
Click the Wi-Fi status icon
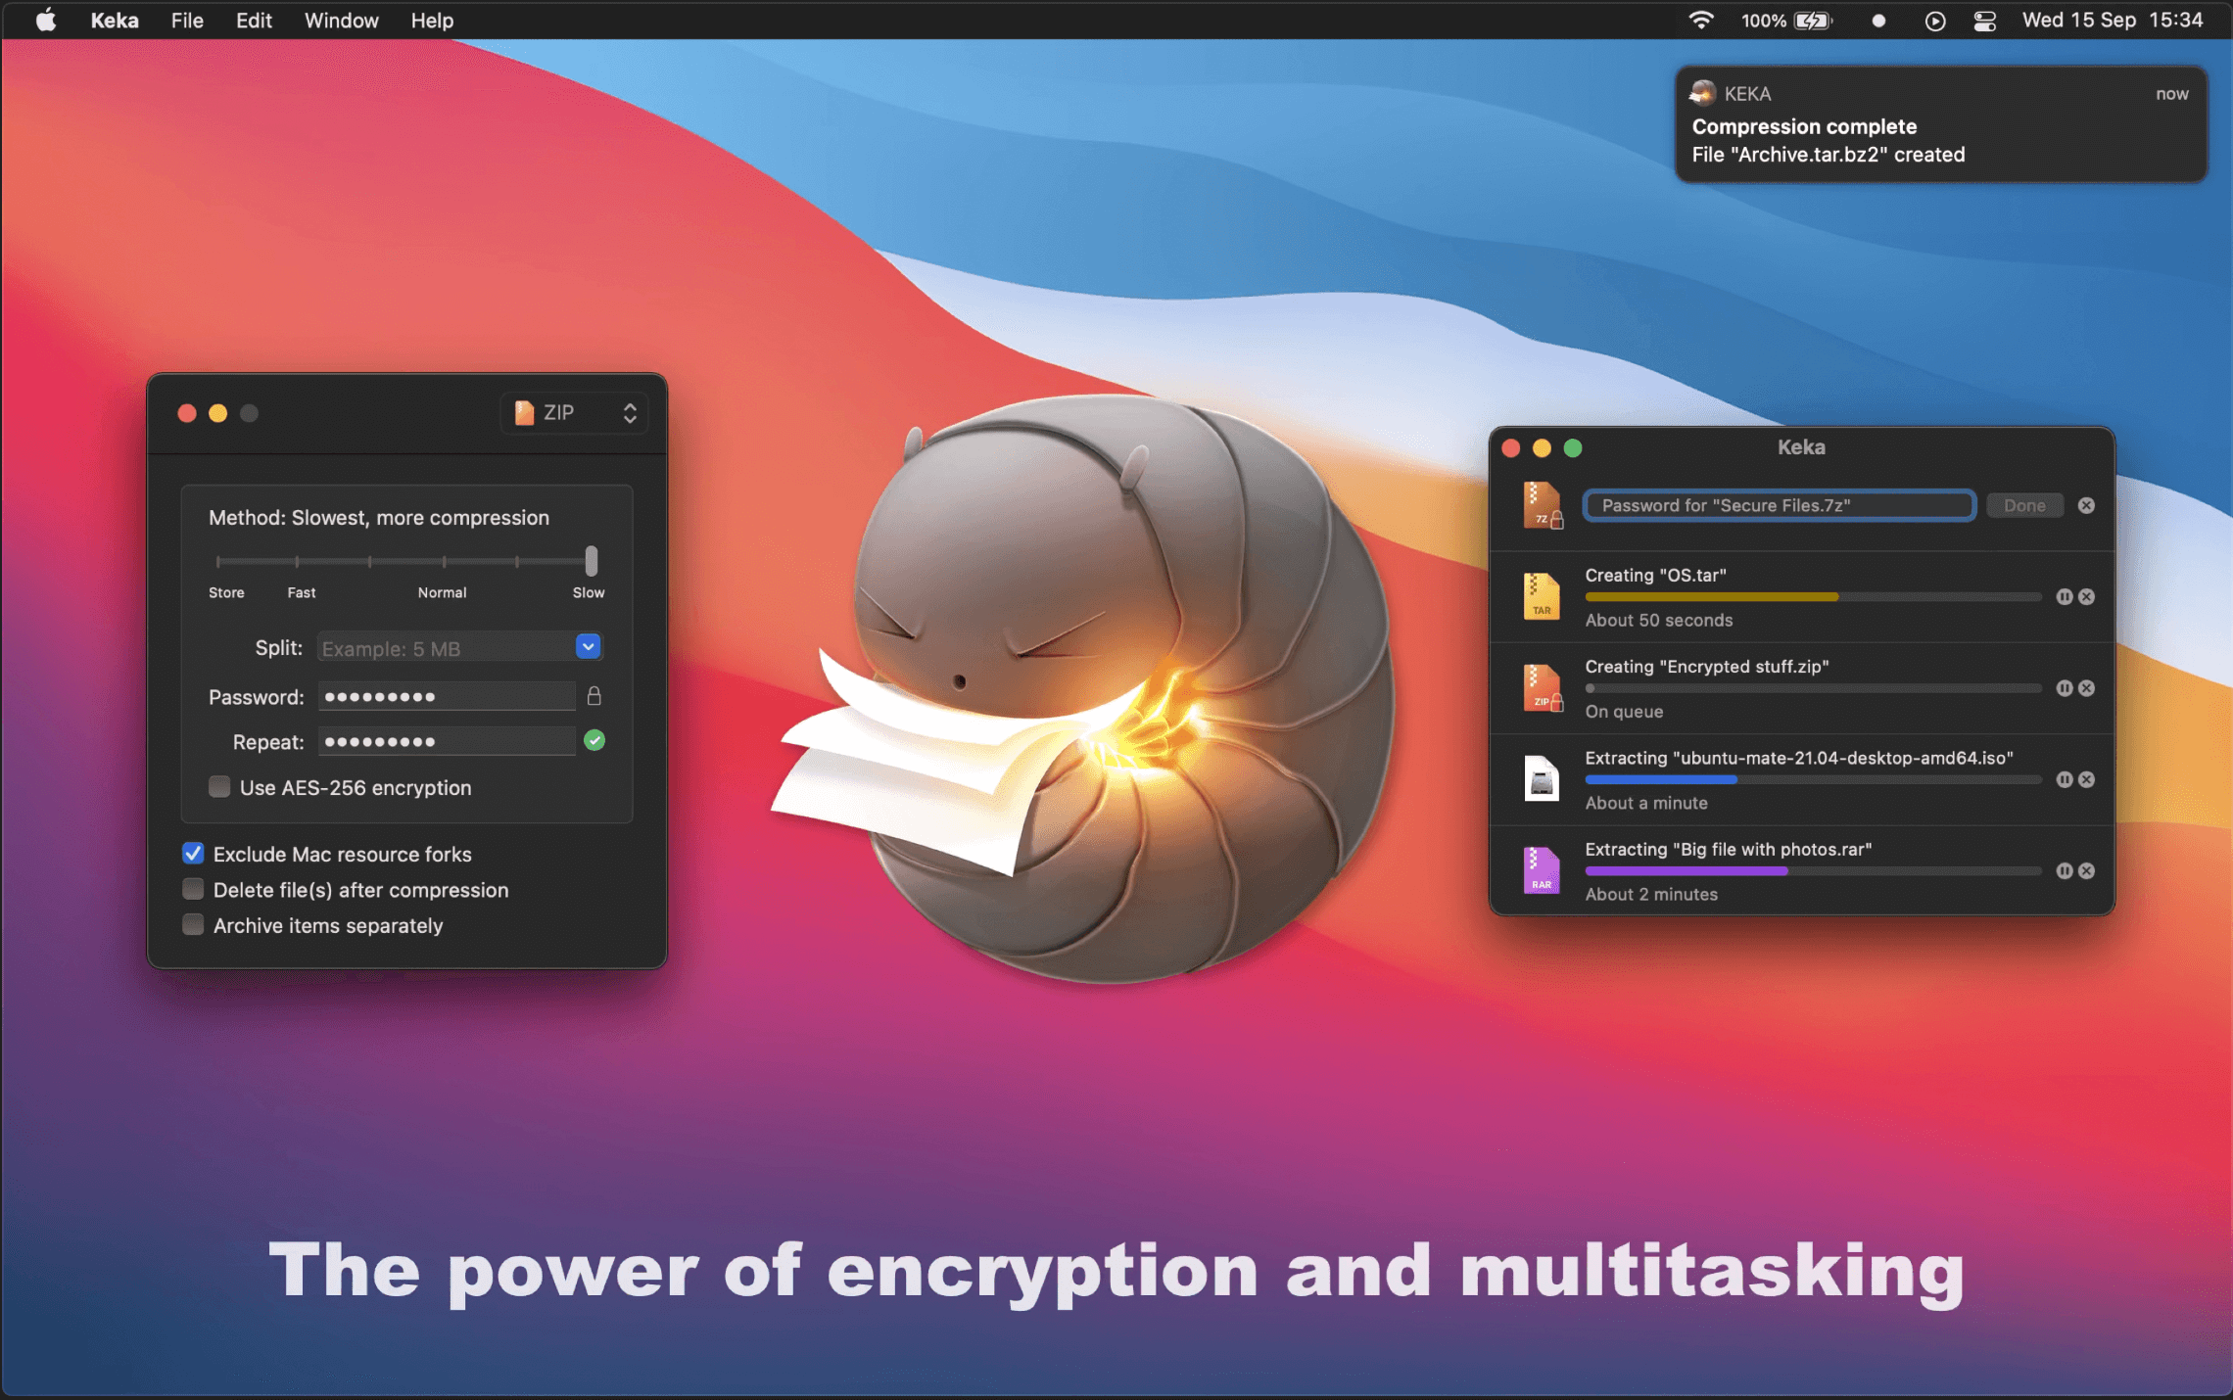point(1701,20)
